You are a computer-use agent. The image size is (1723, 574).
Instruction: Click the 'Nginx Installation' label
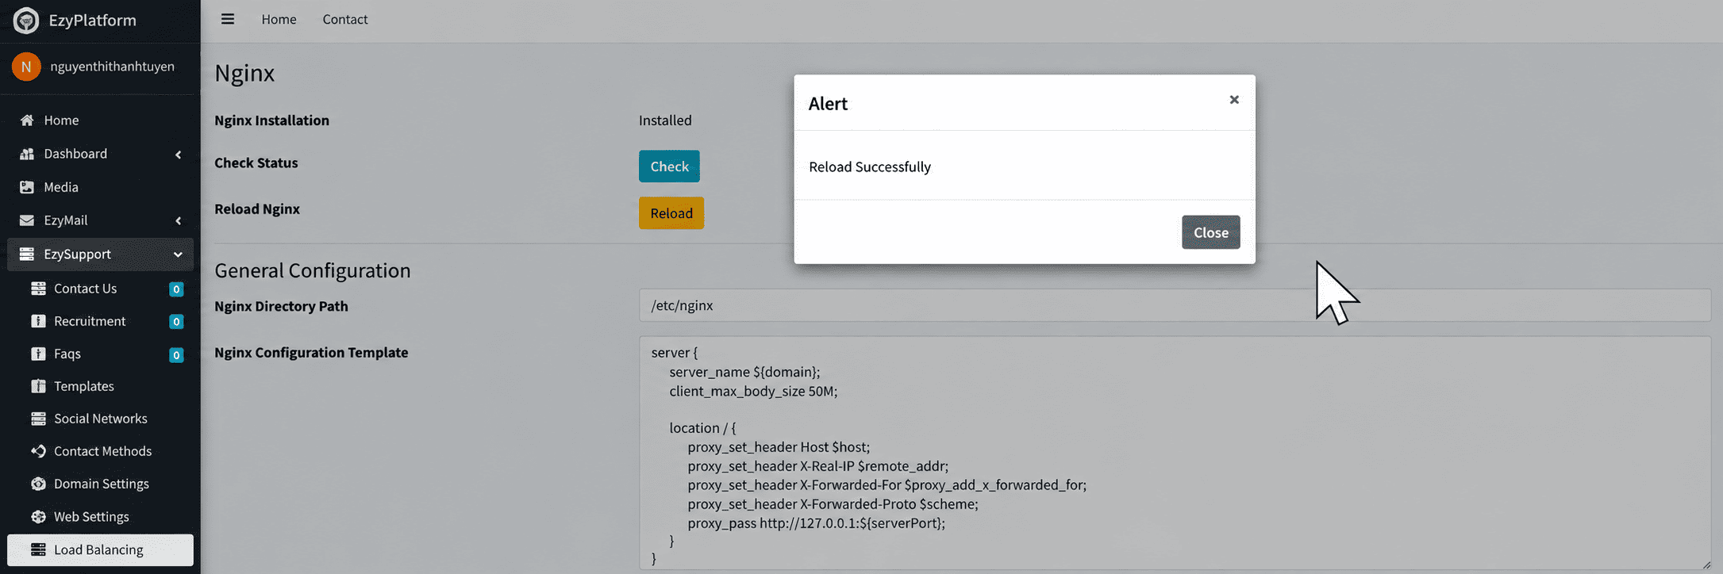(271, 121)
